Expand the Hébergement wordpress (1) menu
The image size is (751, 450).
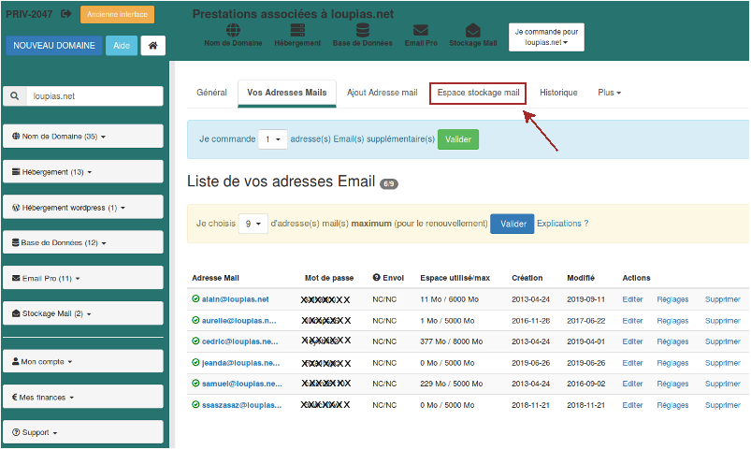click(x=83, y=208)
